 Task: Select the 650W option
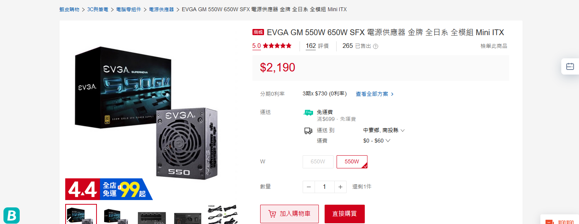tap(318, 162)
